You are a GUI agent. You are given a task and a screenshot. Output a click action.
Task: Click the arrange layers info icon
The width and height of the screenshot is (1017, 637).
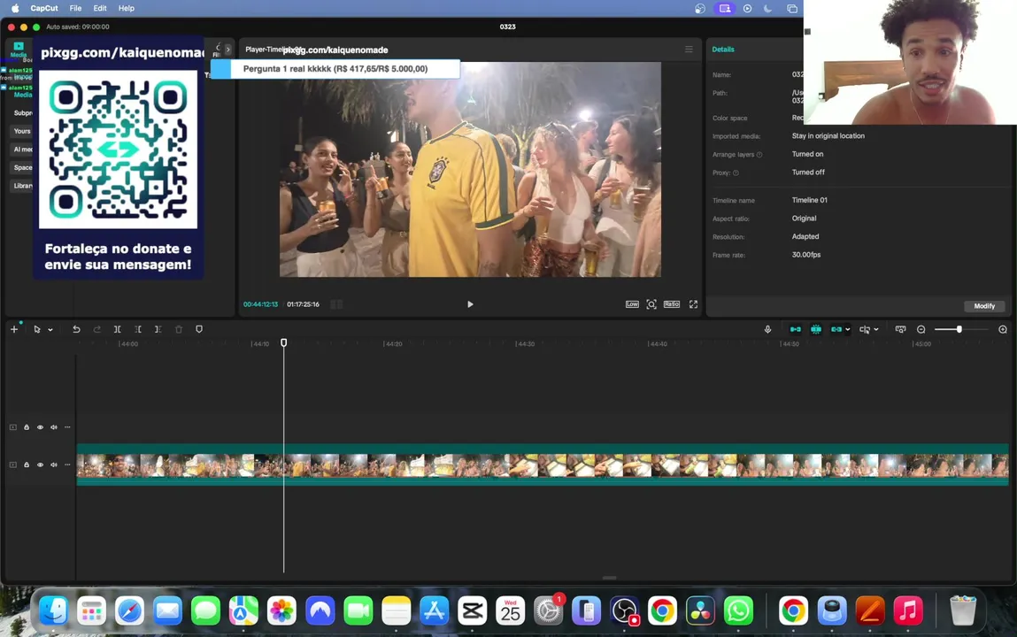coord(759,155)
